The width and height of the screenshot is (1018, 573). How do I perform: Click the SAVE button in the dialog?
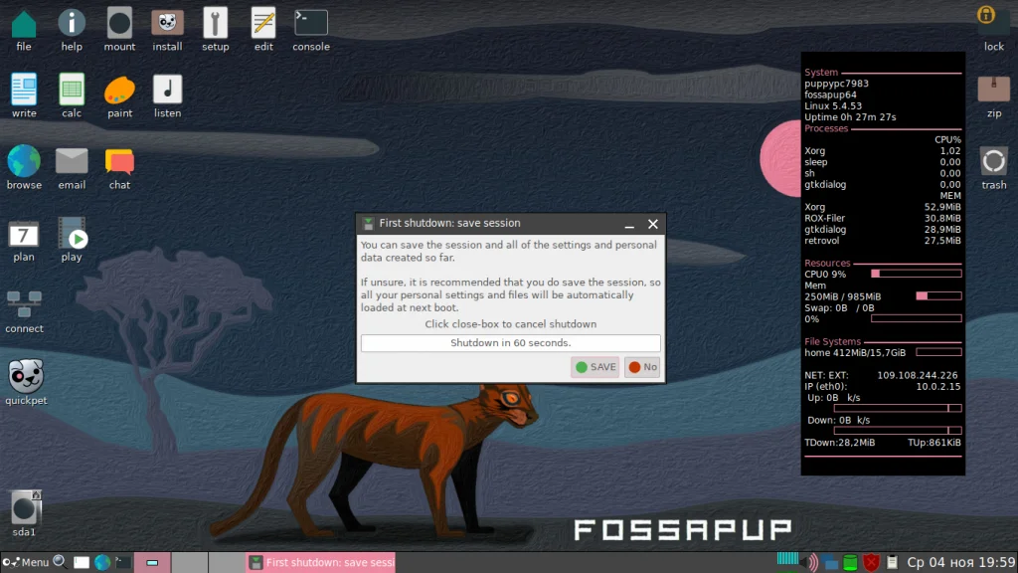pyautogui.click(x=594, y=366)
